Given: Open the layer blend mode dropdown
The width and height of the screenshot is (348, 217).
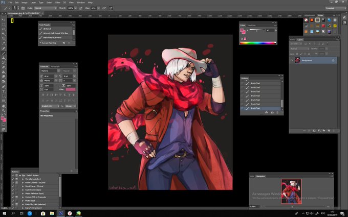Looking at the screenshot, I should pyautogui.click(x=300, y=49).
